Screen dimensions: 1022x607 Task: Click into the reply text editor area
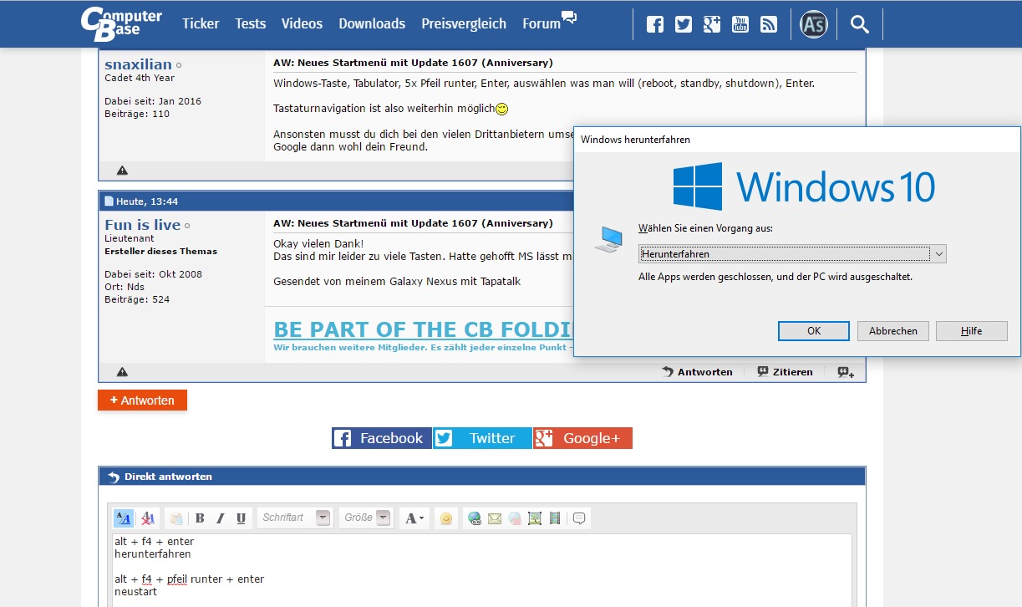(482, 570)
